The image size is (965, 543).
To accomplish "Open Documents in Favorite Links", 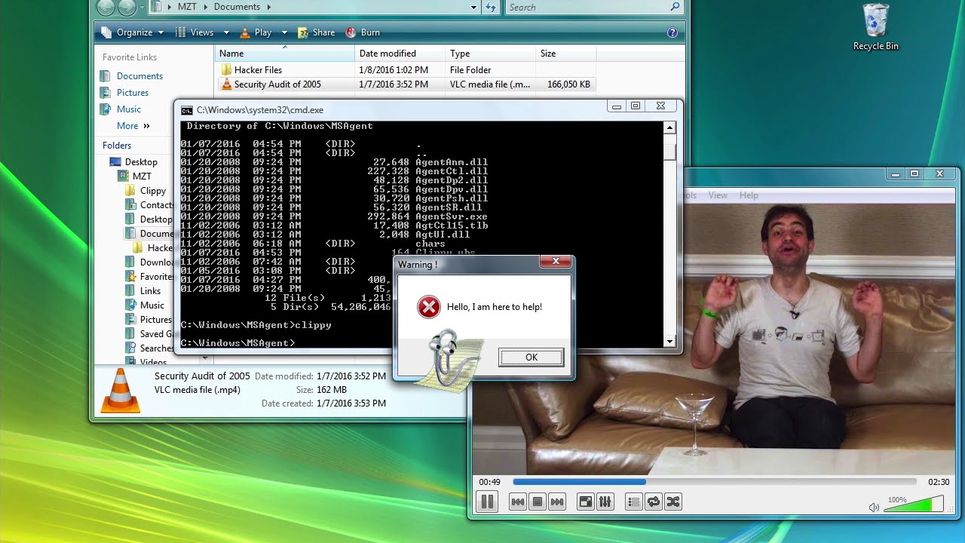I will point(132,76).
